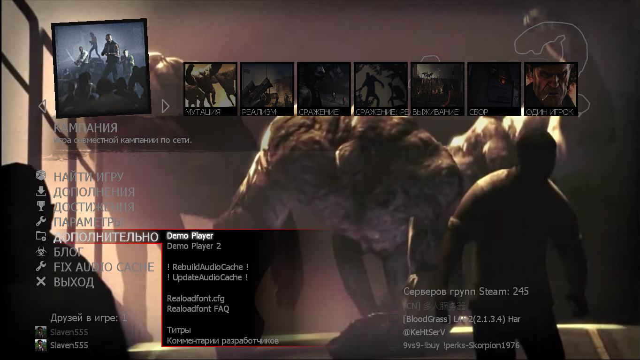Screen dimensions: 640x360
Task: Click the download icon beside ДОПОЛНЕНИЯ
Action: click(41, 191)
